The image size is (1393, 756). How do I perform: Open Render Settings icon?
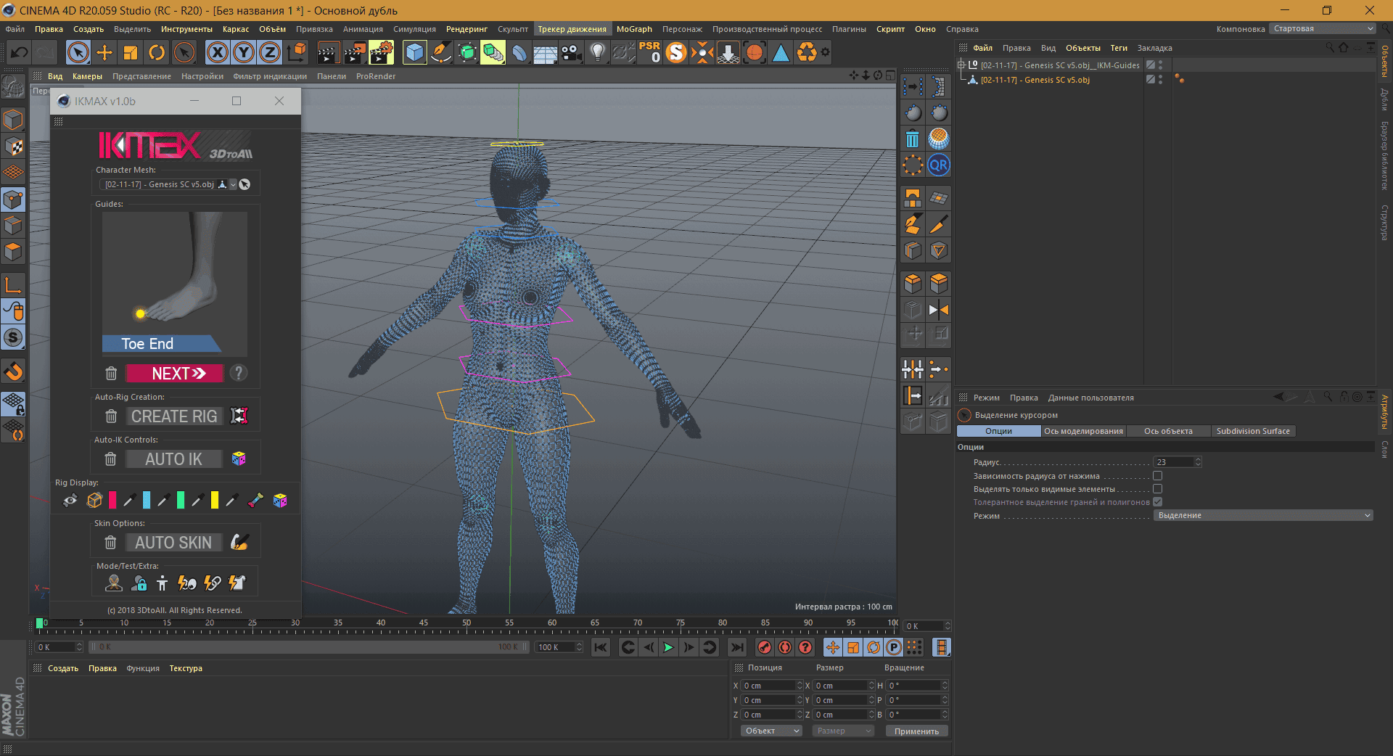pos(382,52)
